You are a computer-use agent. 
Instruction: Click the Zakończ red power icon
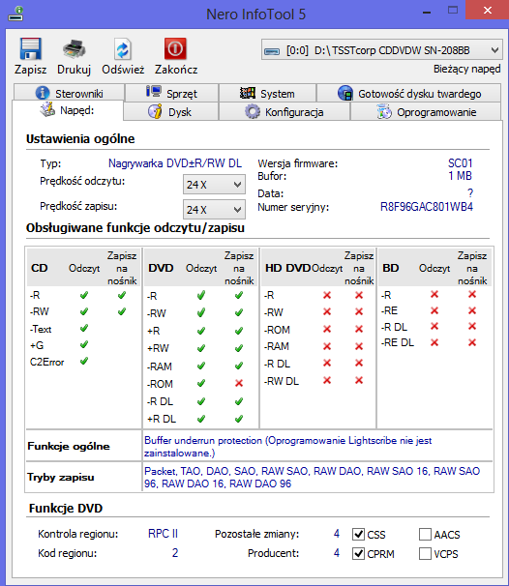point(175,48)
